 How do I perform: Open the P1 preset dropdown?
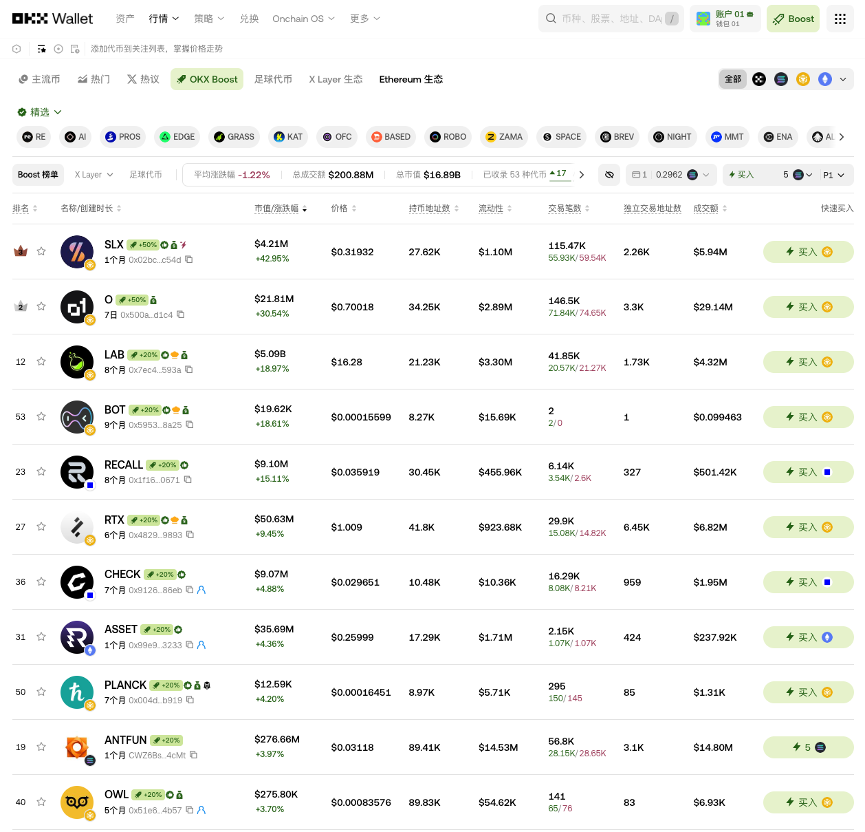pyautogui.click(x=833, y=175)
